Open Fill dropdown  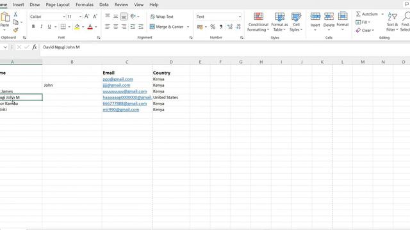coord(363,22)
